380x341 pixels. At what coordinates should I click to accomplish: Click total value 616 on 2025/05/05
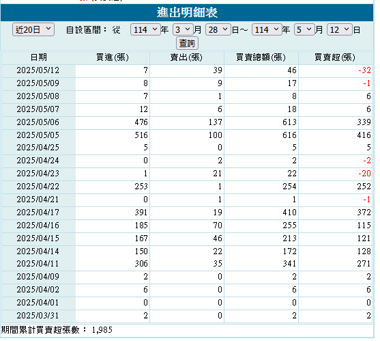[x=289, y=135]
